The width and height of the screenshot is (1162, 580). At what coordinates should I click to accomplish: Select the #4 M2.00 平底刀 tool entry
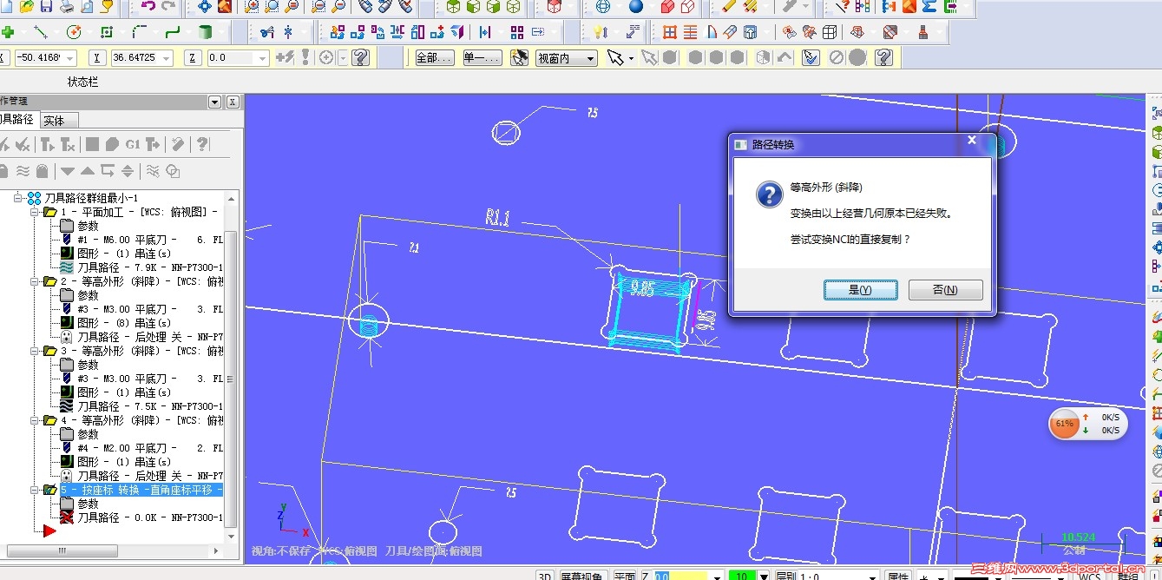pyautogui.click(x=141, y=448)
